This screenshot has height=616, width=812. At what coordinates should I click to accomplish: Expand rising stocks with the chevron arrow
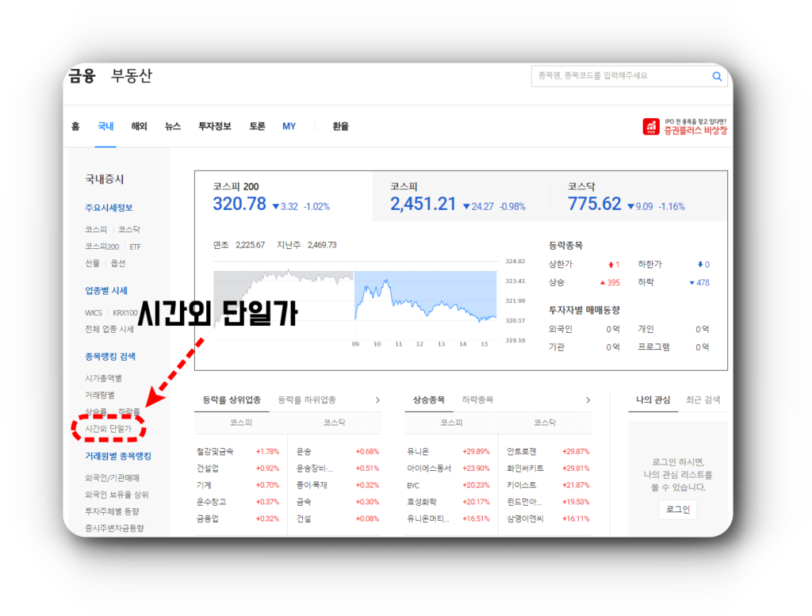tap(588, 400)
